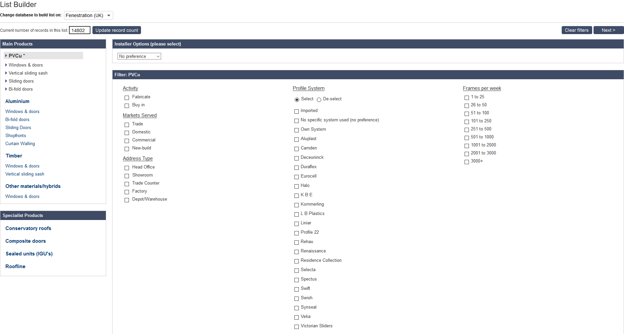The image size is (624, 334).
Task: Open the Conservatory roofs specialist product
Action: coord(28,228)
